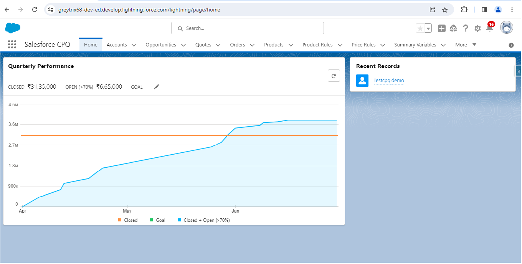Click the green Goal legend swatch
522x264 pixels.
click(151, 220)
